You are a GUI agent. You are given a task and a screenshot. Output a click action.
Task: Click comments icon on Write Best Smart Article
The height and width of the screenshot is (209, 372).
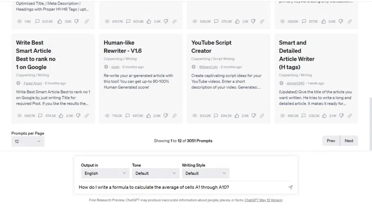(x=40, y=116)
